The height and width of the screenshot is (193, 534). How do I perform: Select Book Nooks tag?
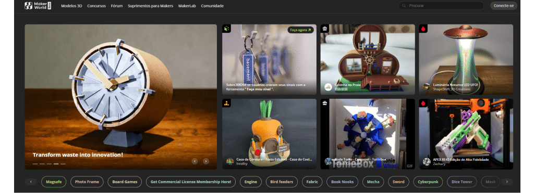point(342,182)
